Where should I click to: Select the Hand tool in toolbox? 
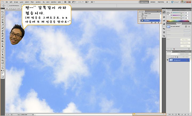click(3, 66)
